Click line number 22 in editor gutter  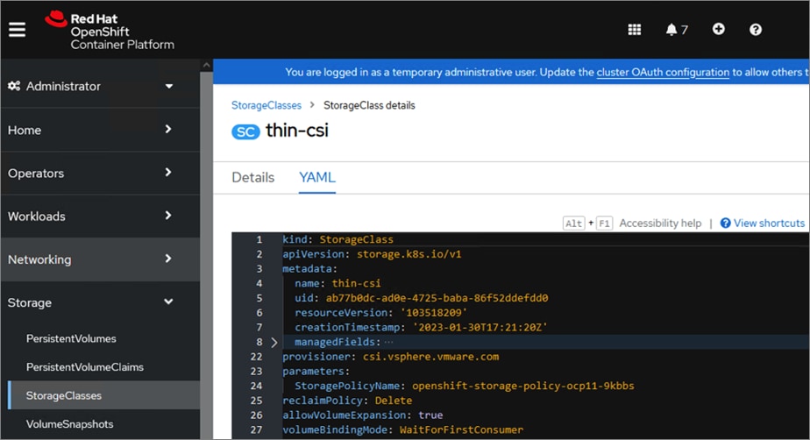coord(256,357)
